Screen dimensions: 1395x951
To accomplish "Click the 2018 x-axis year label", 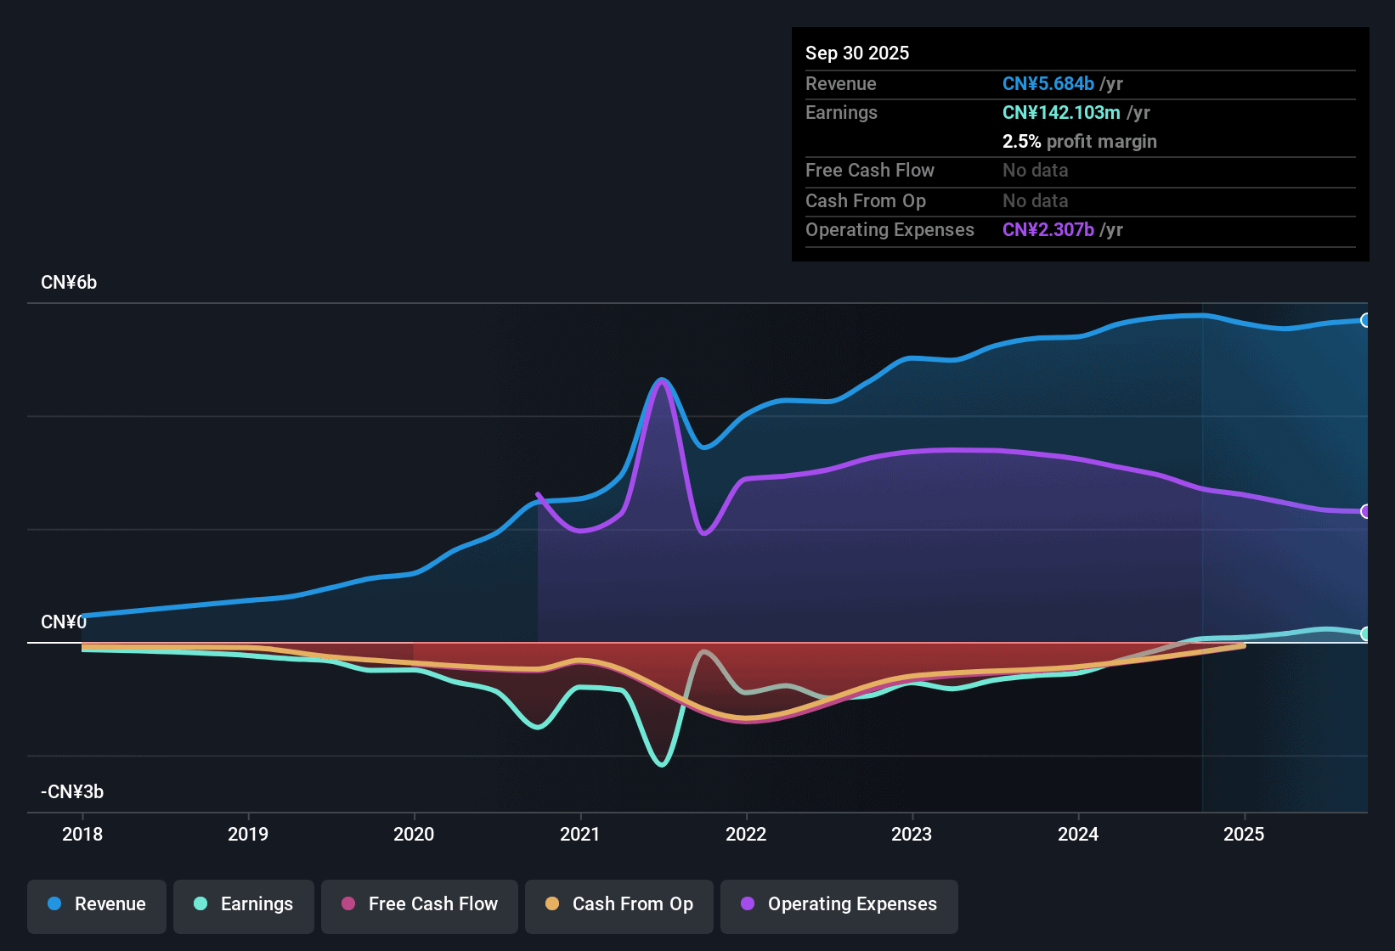I will coord(82,835).
